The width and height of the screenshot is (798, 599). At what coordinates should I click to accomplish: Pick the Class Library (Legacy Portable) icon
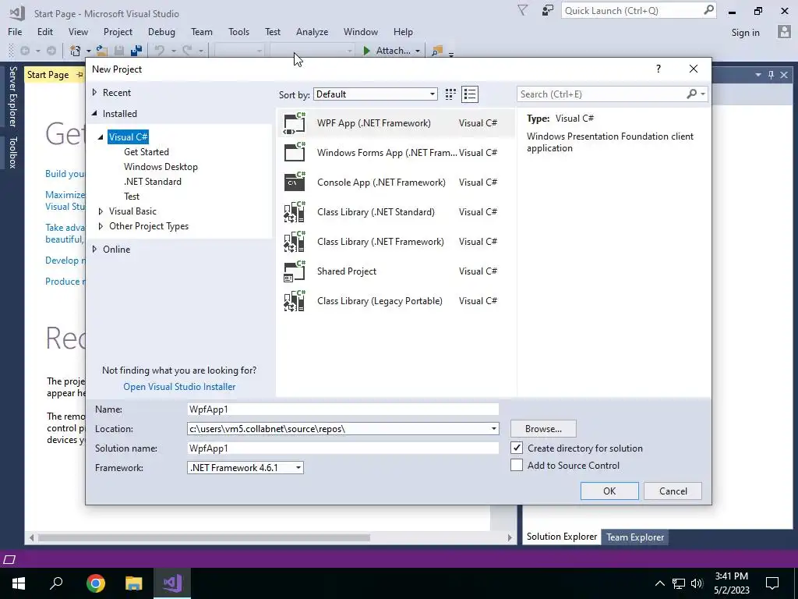point(294,300)
